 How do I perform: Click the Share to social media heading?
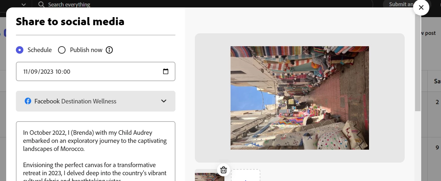[70, 22]
